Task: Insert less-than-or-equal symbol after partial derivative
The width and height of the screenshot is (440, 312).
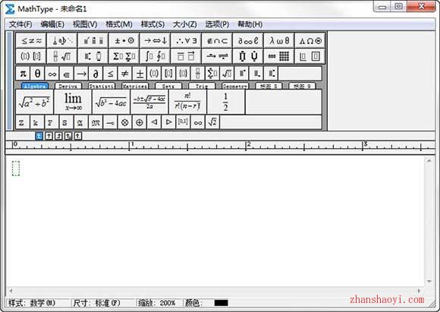Action: tap(110, 74)
